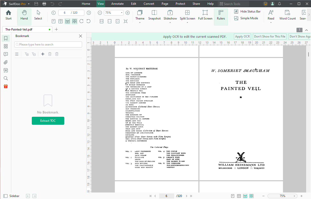
Task: View notifications via the bell icon
Action: (279, 4)
